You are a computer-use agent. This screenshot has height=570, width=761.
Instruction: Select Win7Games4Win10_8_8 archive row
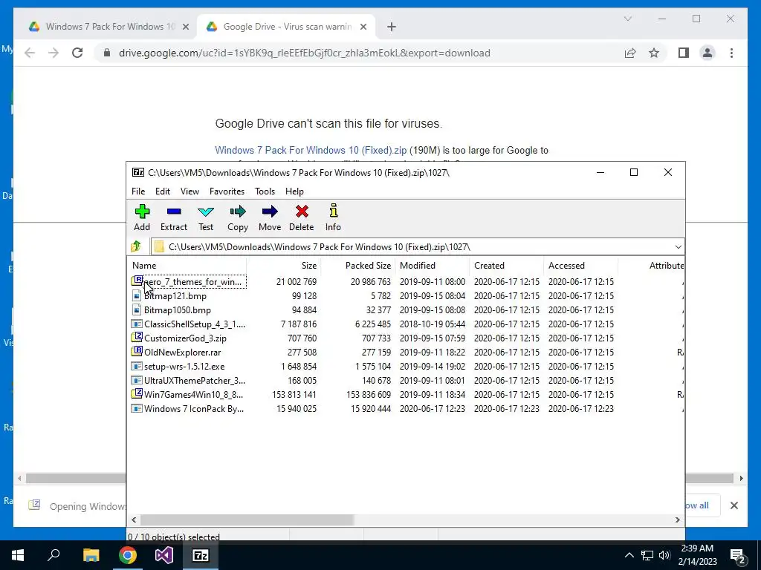tap(406, 394)
